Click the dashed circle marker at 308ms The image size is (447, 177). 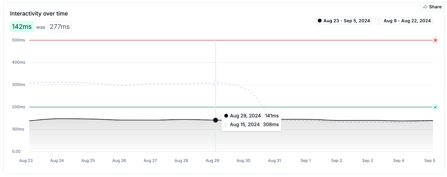[x=215, y=83]
